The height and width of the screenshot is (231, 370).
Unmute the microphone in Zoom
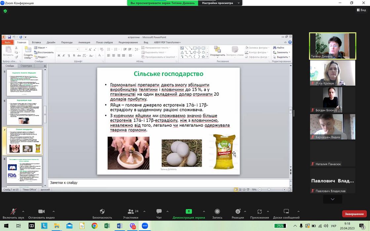coord(14,212)
